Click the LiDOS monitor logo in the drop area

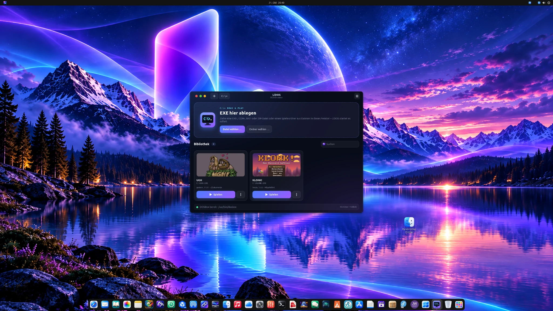coord(208,120)
